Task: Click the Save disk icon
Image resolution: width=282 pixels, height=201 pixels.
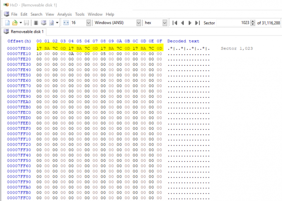Action: tap(27, 23)
